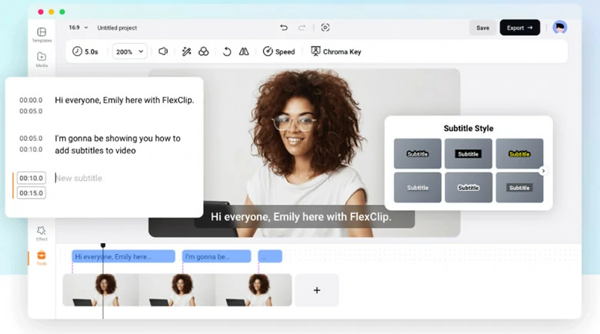This screenshot has width=600, height=334.
Task: Click the redo arrow icon
Action: click(302, 28)
